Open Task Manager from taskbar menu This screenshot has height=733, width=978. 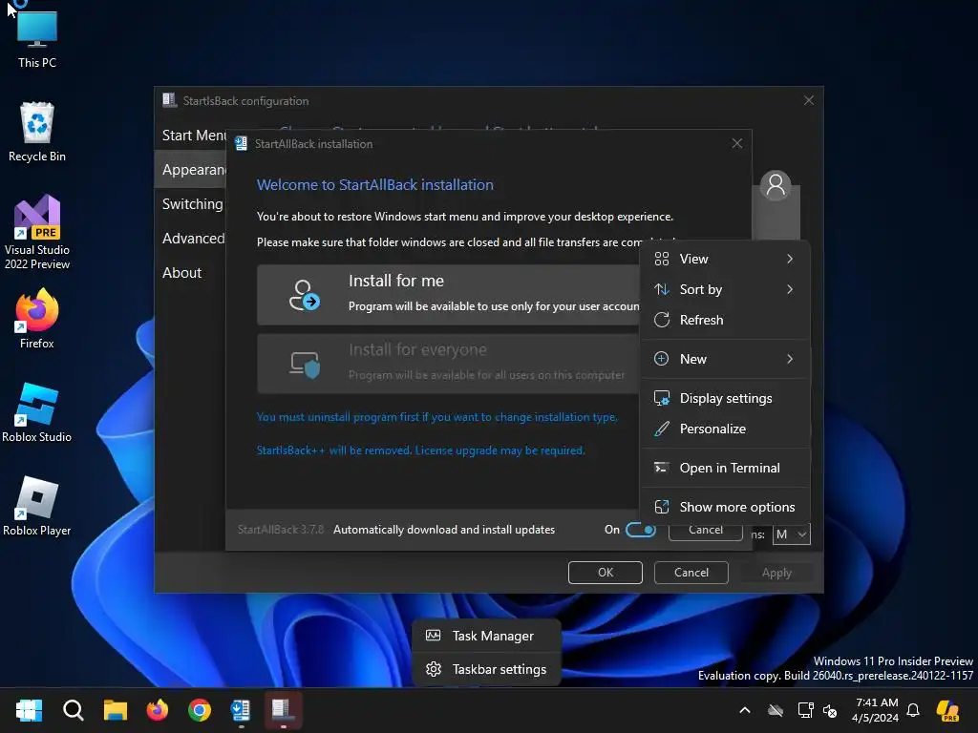click(486, 636)
